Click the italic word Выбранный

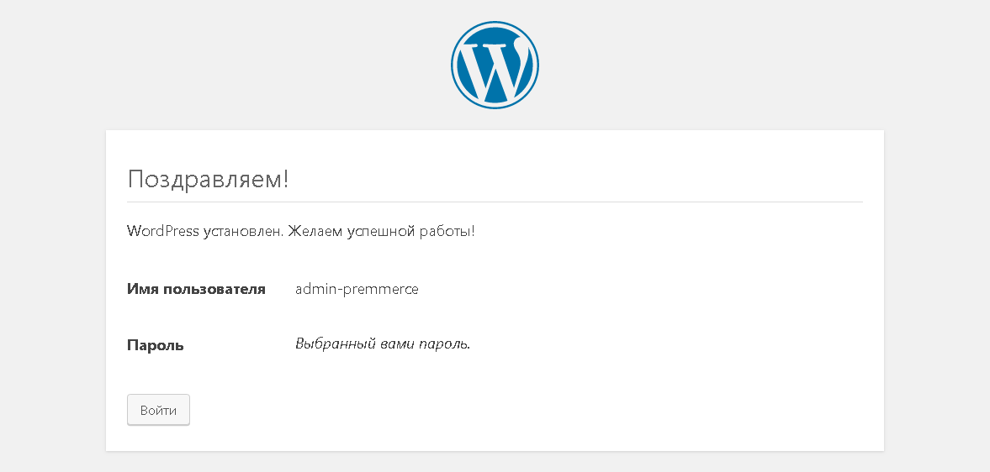tap(331, 344)
